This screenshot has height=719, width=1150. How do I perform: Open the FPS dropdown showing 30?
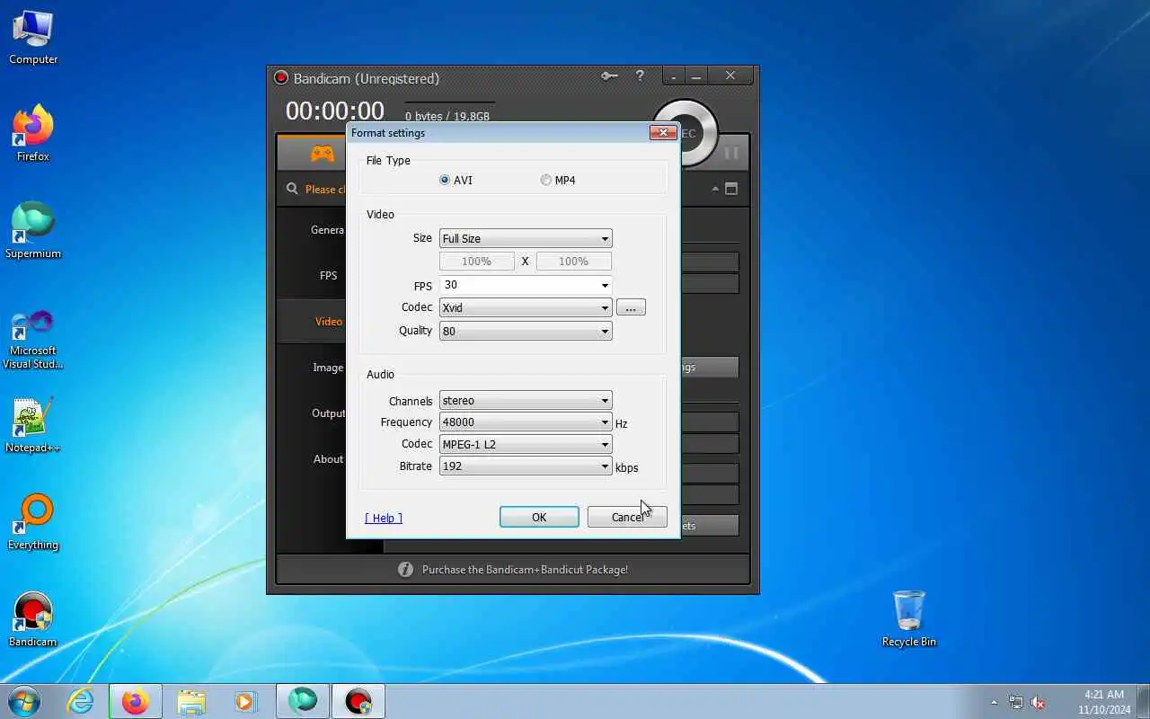526,285
